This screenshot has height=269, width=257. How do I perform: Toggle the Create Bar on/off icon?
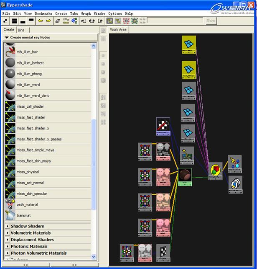coord(5,21)
